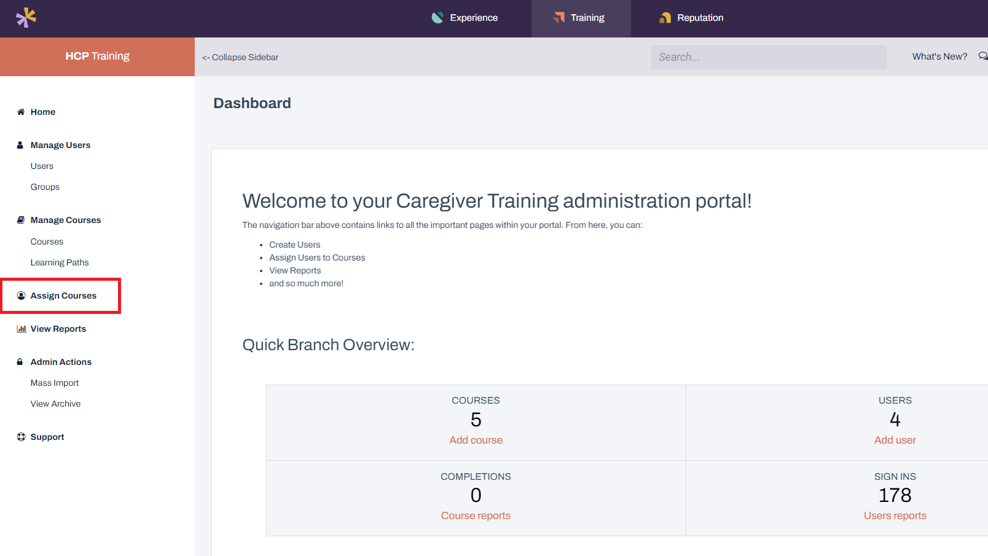Screen dimensions: 988x556
Task: Collapse the sidebar
Action: 240,57
